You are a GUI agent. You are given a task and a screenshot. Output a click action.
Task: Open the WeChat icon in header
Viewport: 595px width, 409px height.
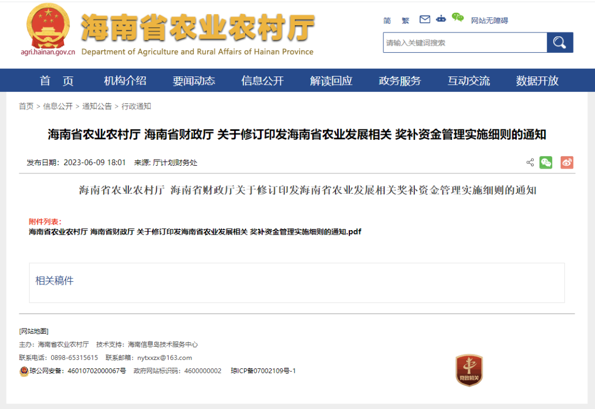click(458, 18)
